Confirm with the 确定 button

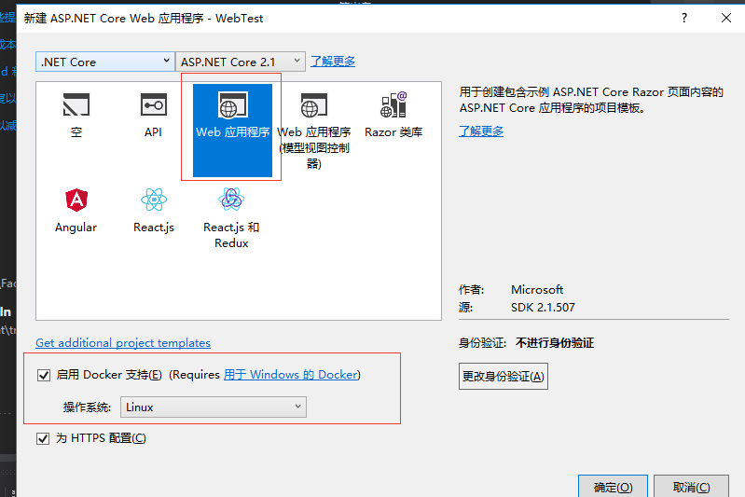coord(613,487)
